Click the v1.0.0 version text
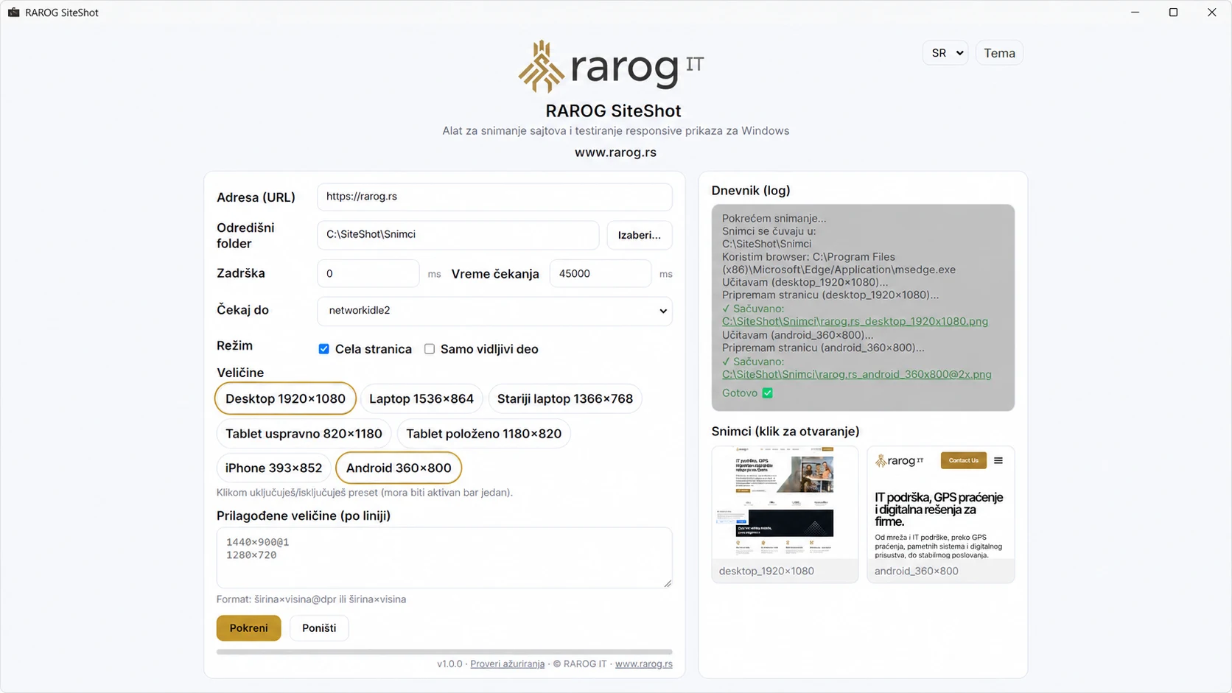The width and height of the screenshot is (1232, 693). coord(449,664)
